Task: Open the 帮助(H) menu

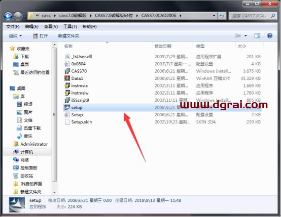Action: [x=89, y=27]
